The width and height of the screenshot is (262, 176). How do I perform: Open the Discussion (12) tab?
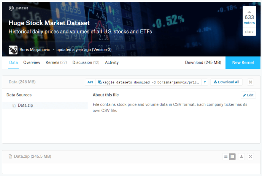(86, 62)
